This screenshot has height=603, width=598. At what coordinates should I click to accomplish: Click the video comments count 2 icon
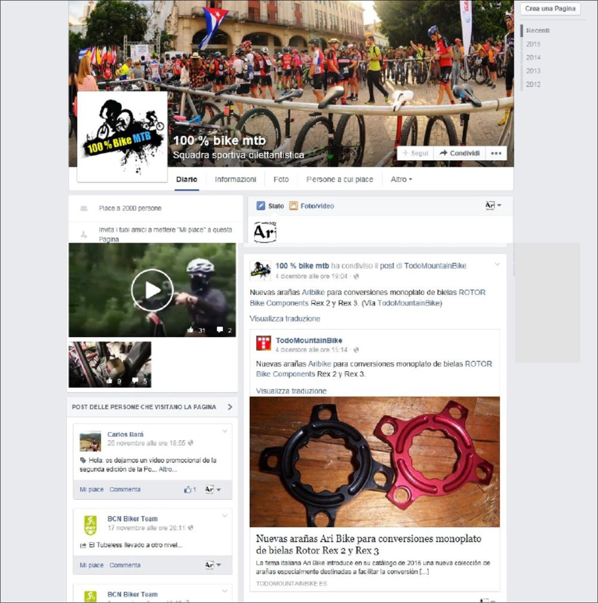click(x=220, y=329)
